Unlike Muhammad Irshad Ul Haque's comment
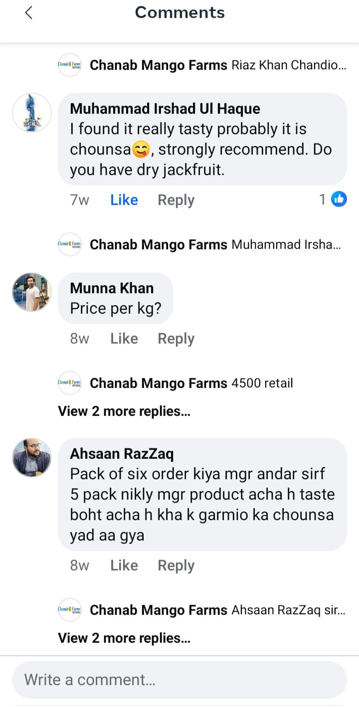The width and height of the screenshot is (359, 707). [124, 200]
